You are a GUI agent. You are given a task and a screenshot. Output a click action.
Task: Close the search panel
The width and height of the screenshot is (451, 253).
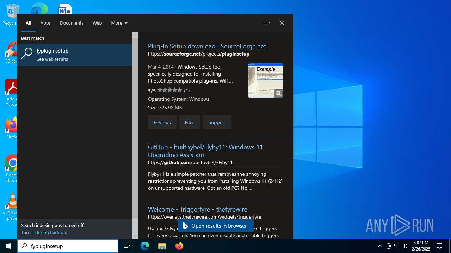click(282, 23)
